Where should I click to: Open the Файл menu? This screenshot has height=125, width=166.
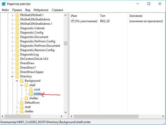pos(5,10)
